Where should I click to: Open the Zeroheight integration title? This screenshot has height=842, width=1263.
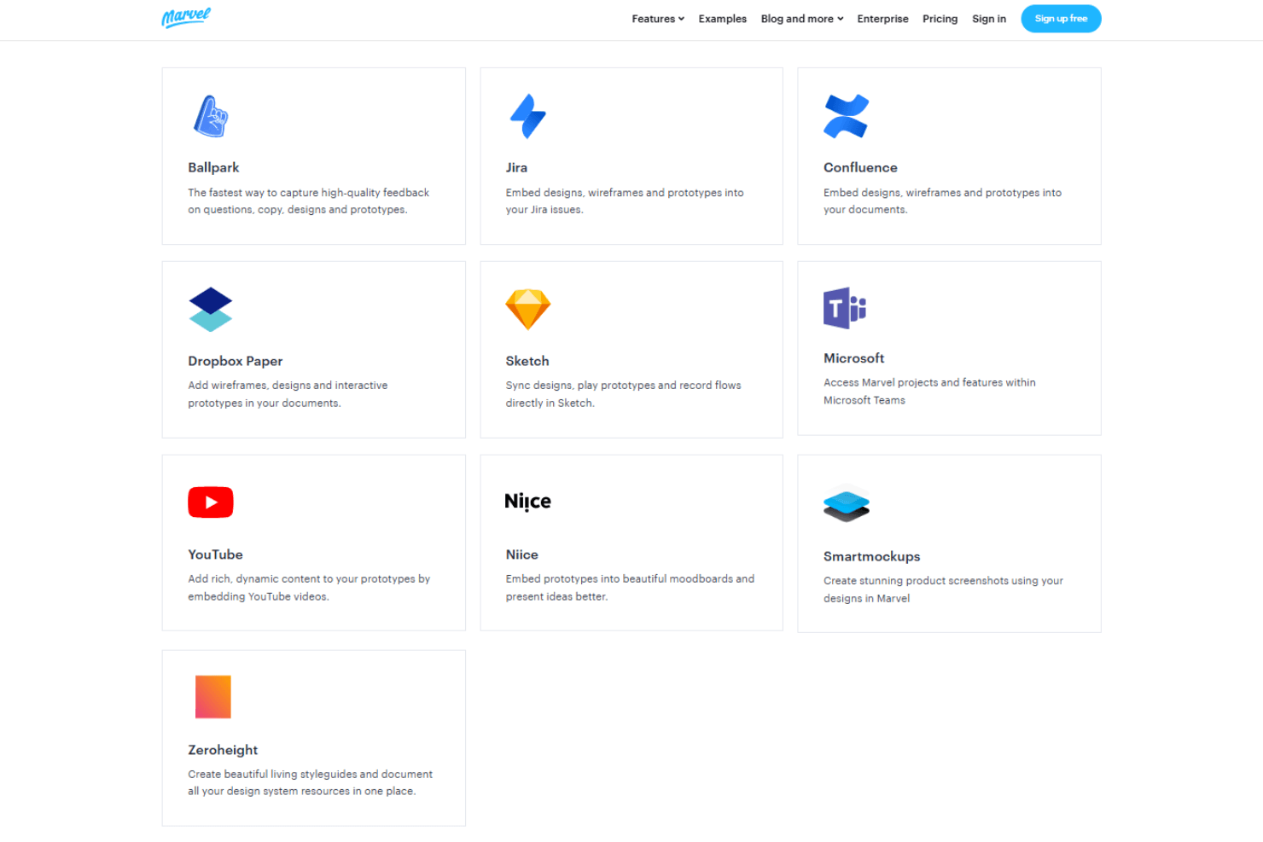point(223,750)
